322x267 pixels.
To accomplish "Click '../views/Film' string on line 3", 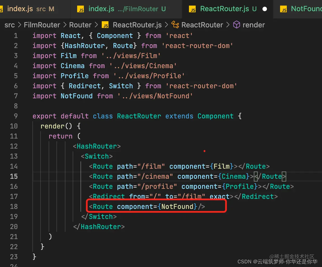I will click(131, 56).
